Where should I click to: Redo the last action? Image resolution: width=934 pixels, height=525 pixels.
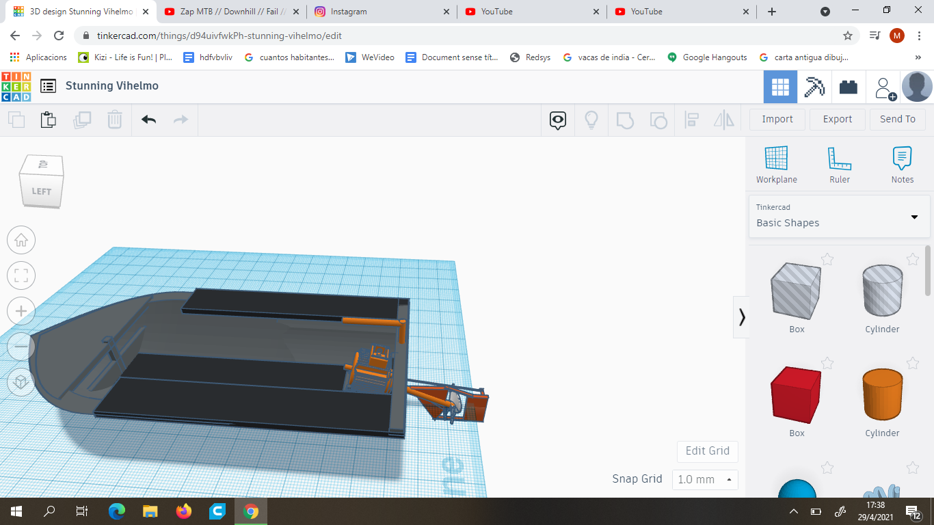[x=181, y=120]
